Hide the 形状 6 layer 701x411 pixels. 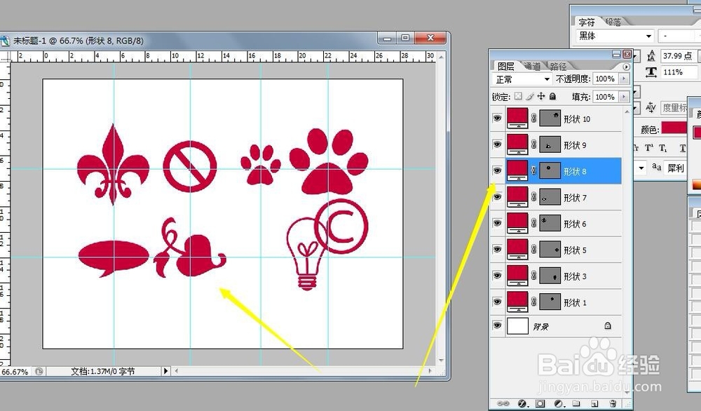click(497, 223)
